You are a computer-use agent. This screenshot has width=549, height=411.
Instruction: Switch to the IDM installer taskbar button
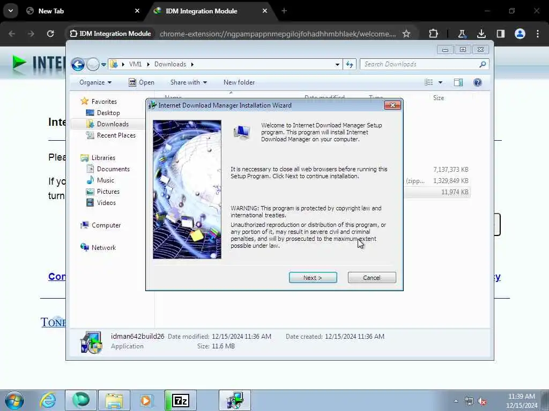coord(235,400)
